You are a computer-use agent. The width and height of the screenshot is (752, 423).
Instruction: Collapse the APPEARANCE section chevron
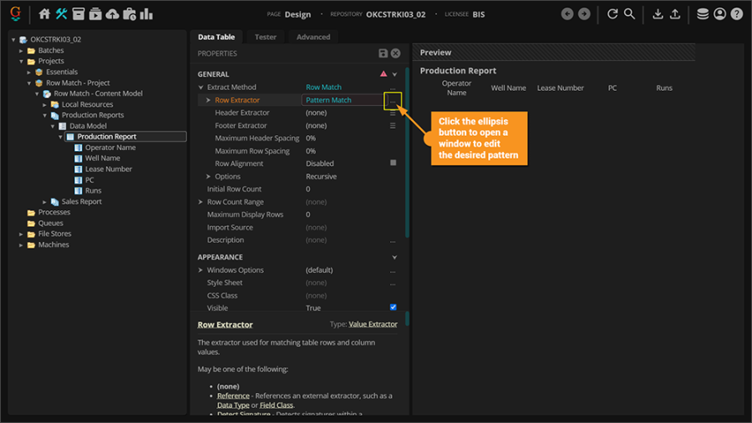[394, 258]
